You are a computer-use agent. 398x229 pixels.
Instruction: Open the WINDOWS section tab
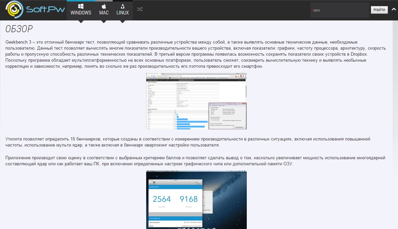click(x=81, y=10)
